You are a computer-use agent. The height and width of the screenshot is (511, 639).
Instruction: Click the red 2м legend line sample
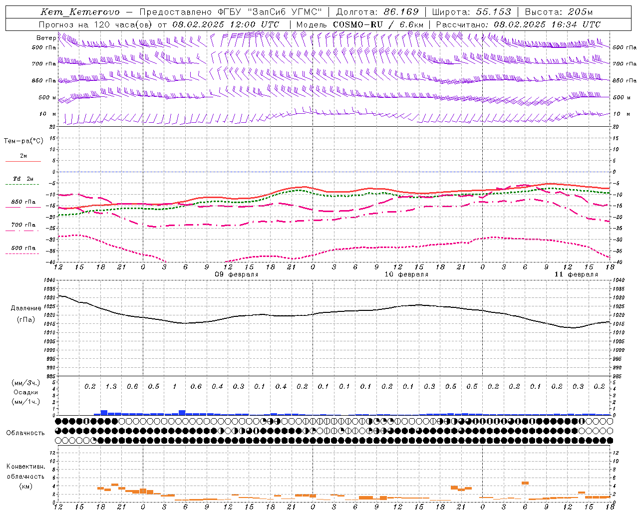[23, 162]
